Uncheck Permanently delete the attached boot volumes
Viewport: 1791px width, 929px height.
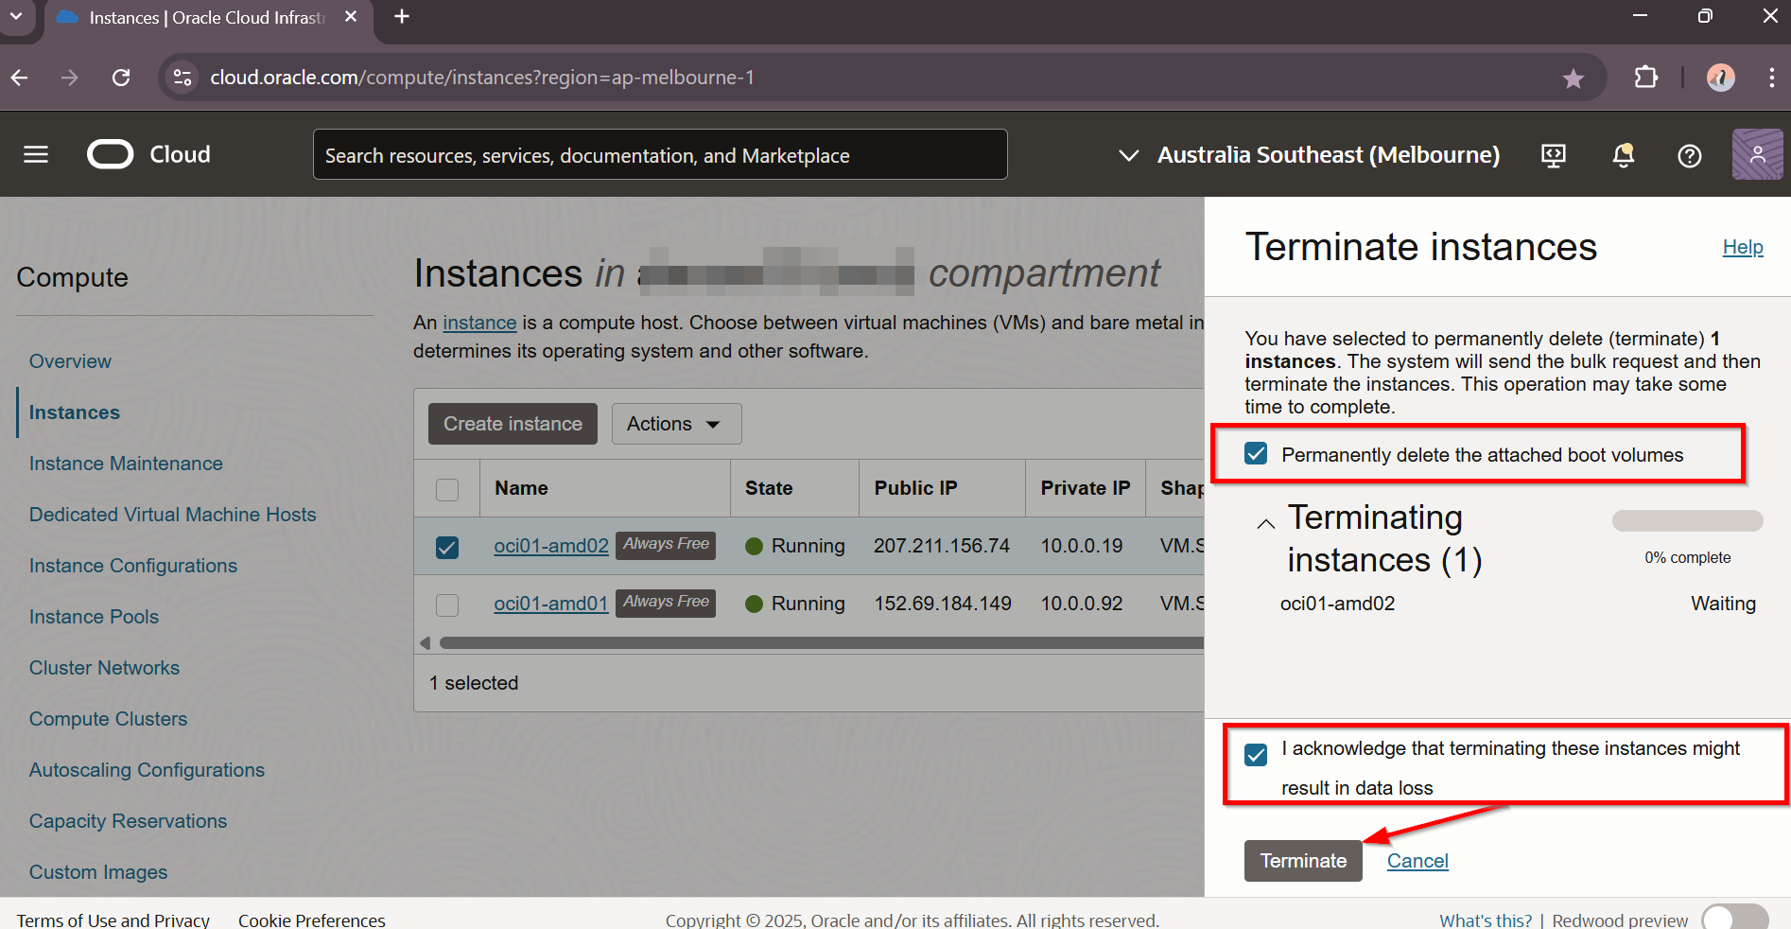point(1256,454)
